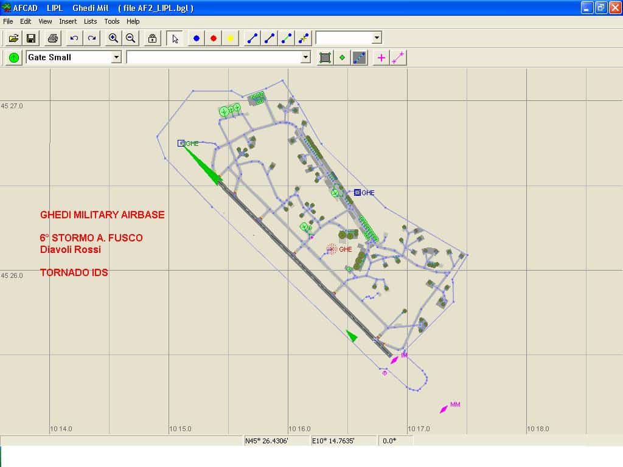Select the yellow node color tool
Viewport: 623px width, 467px height.
click(231, 38)
